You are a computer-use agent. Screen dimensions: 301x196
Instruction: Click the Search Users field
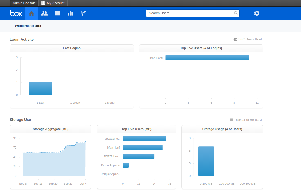[x=190, y=13]
